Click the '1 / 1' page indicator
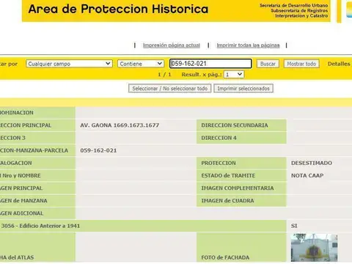The image size is (352, 264). point(164,75)
